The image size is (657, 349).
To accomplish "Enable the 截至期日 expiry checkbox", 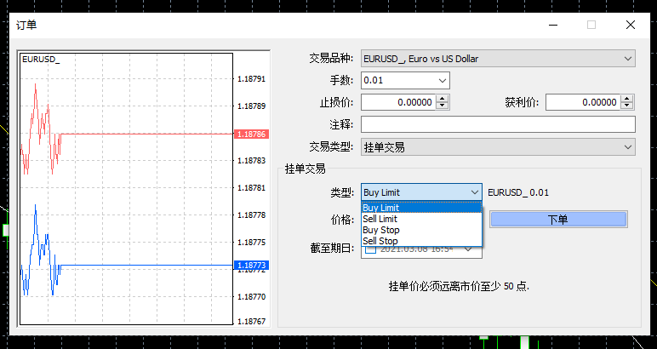I will pyautogui.click(x=369, y=250).
